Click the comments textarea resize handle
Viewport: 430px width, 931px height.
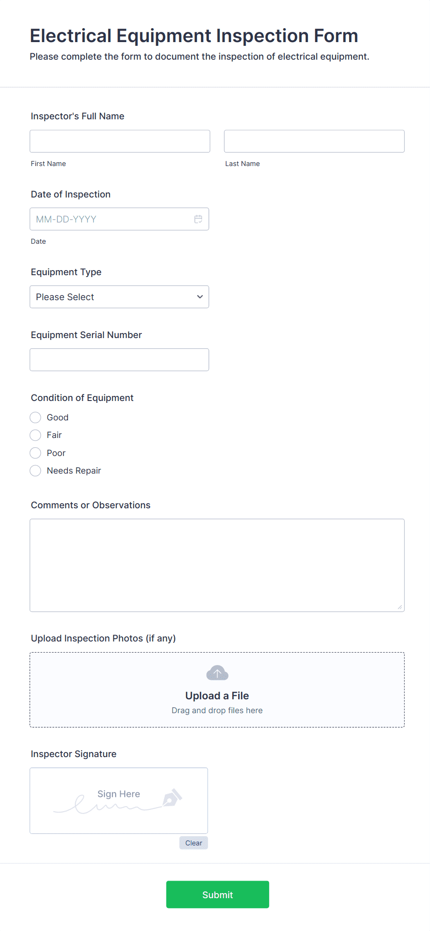pos(400,607)
